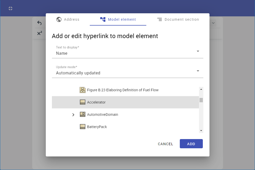Switch to the Document section tab
This screenshot has width=255, height=170.
(178, 19)
